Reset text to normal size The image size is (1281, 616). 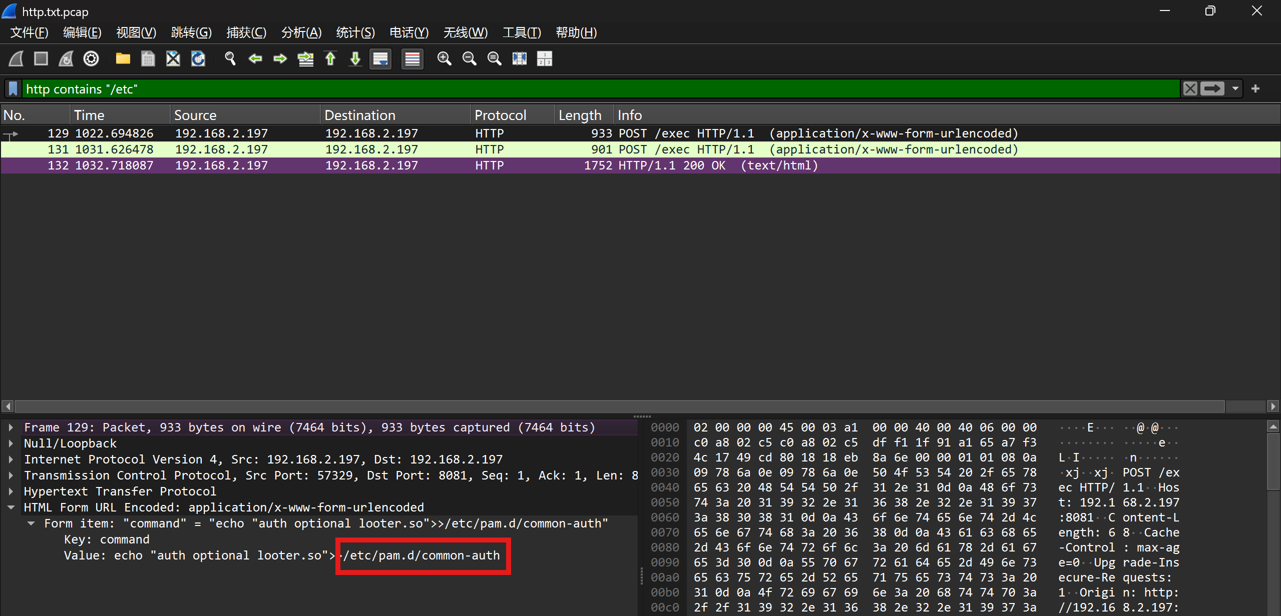point(495,59)
